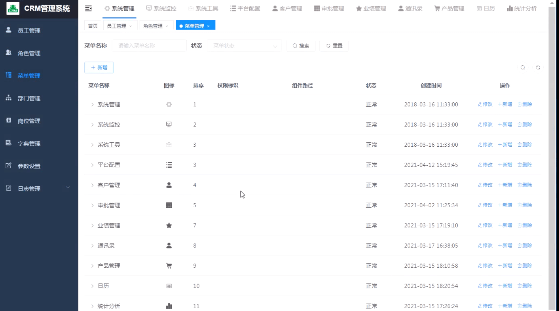
Task: Expand the 平台配置 row
Action: pos(92,165)
